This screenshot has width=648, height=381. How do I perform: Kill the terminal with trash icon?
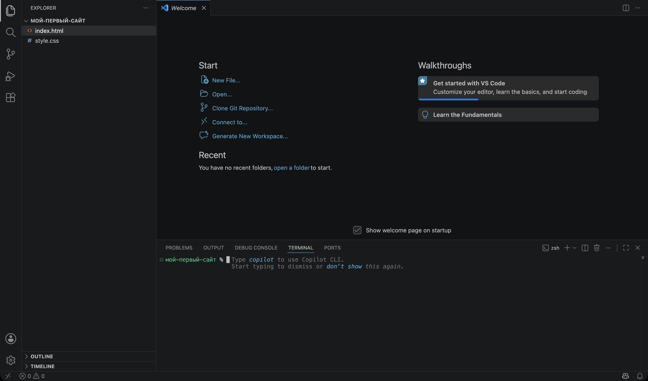tap(597, 248)
